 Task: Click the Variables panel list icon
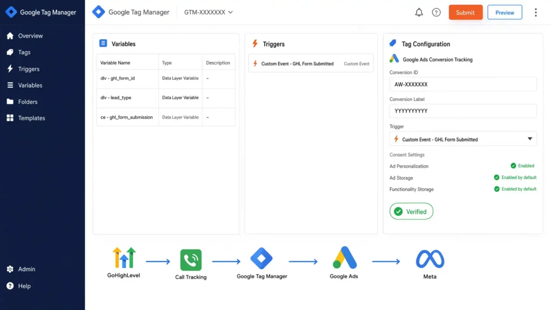[103, 43]
